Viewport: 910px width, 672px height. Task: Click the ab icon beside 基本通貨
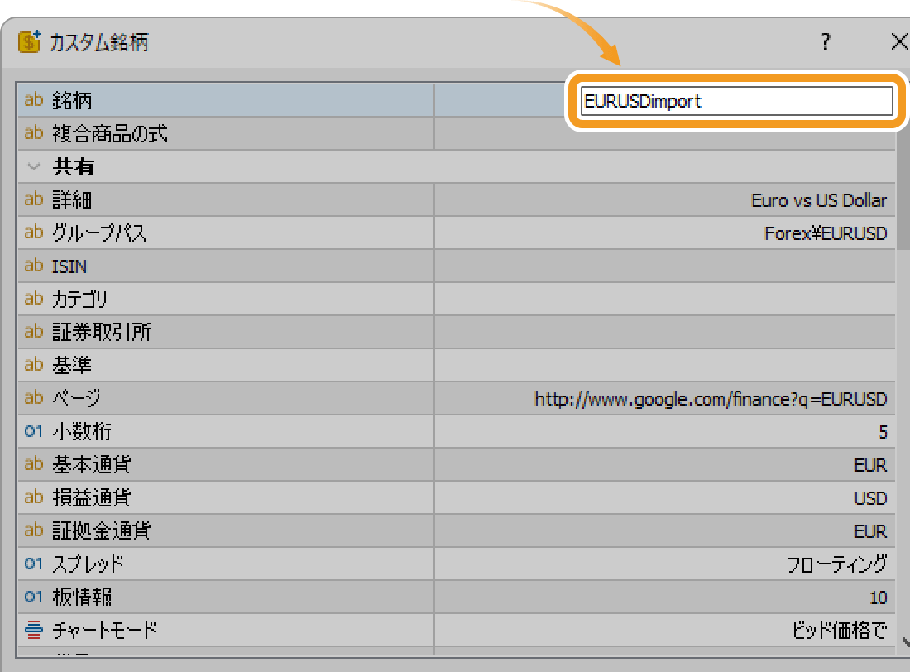(x=34, y=464)
